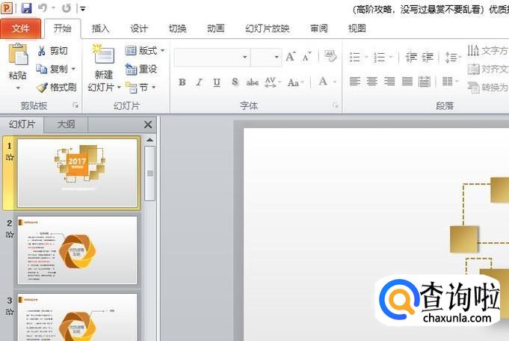509x341 pixels.
Task: Click the Save icon in quick access toolbar
Action: [27, 8]
